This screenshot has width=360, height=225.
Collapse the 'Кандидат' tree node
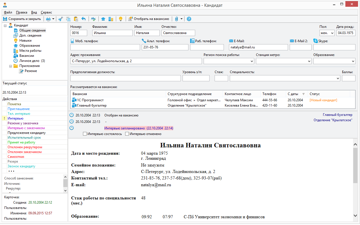coord(5,25)
